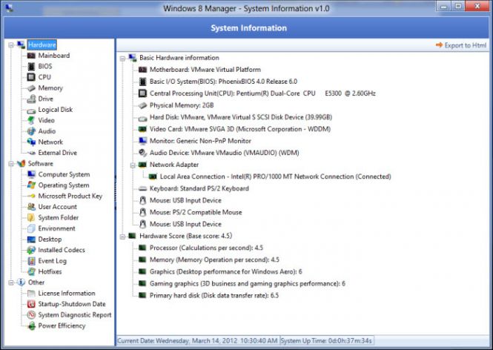The width and height of the screenshot is (493, 350).
Task: Select Gaming graphics score row
Action: point(248,284)
